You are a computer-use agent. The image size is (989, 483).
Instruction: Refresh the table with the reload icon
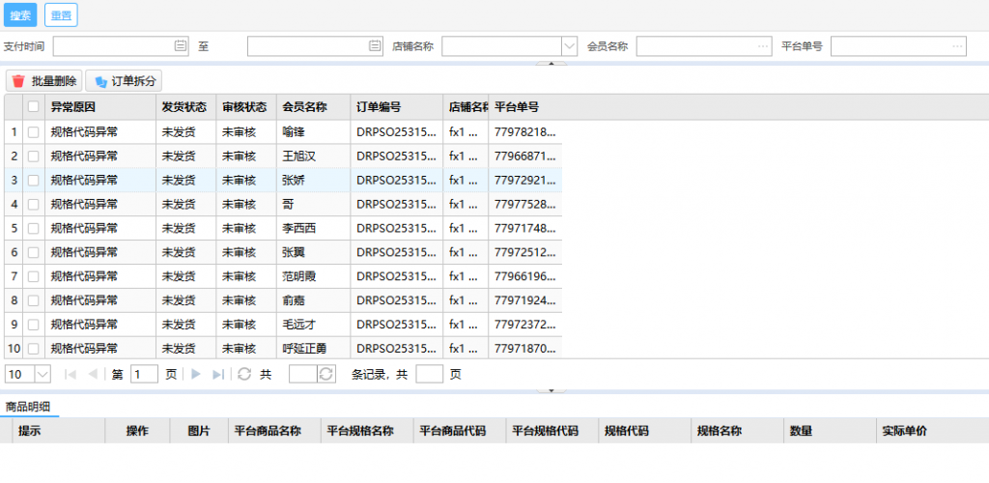tap(244, 374)
